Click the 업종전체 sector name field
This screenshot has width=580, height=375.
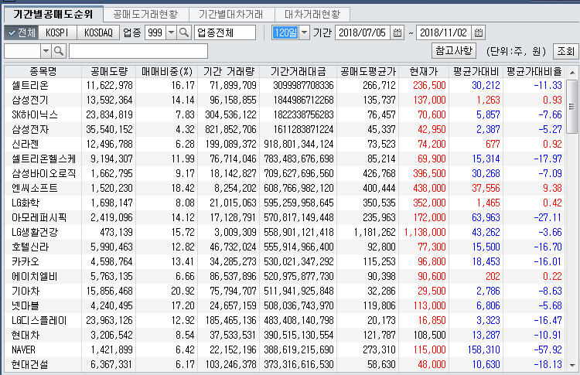point(224,32)
